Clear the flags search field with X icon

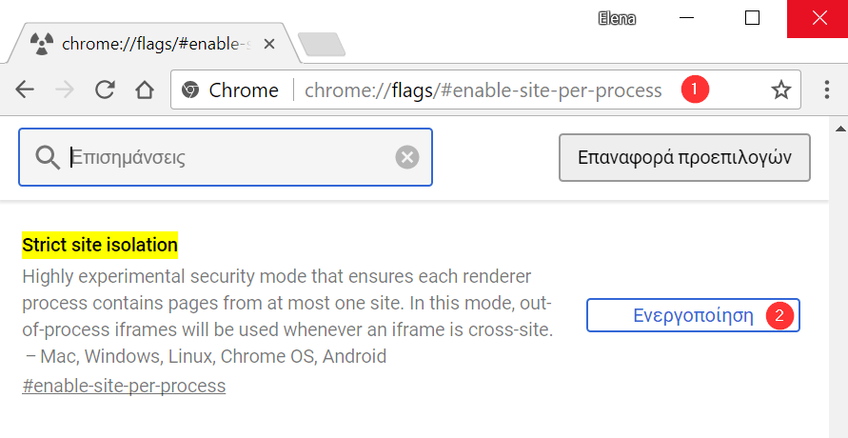coord(407,157)
